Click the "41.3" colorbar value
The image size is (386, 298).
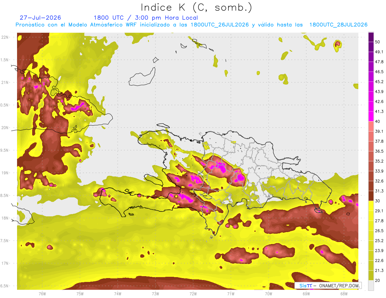pos(379,112)
